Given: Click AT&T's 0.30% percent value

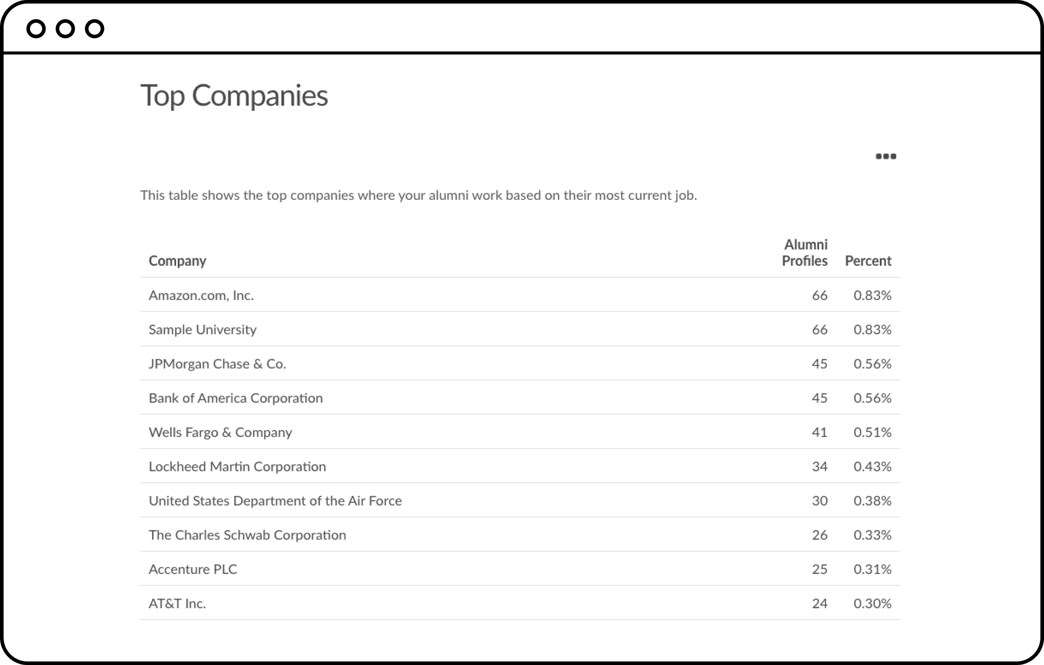Looking at the screenshot, I should 872,604.
